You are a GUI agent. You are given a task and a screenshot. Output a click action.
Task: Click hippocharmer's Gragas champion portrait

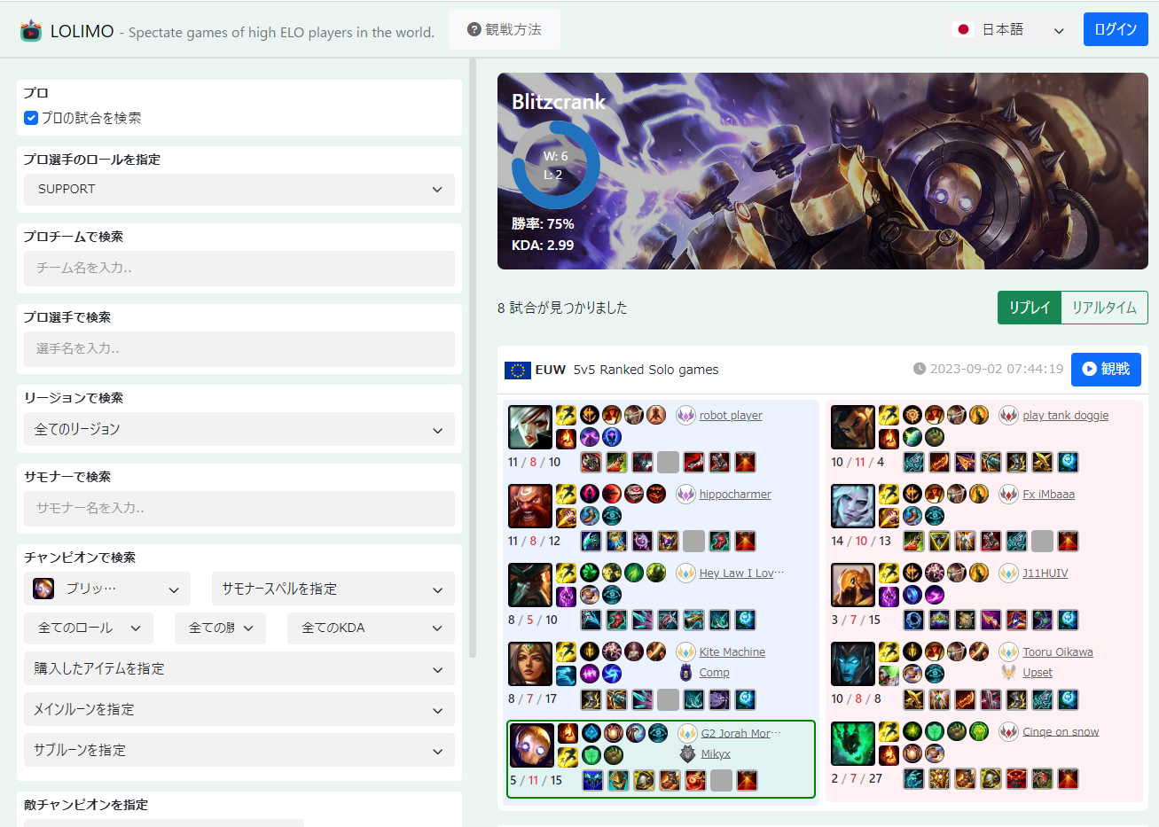(530, 506)
